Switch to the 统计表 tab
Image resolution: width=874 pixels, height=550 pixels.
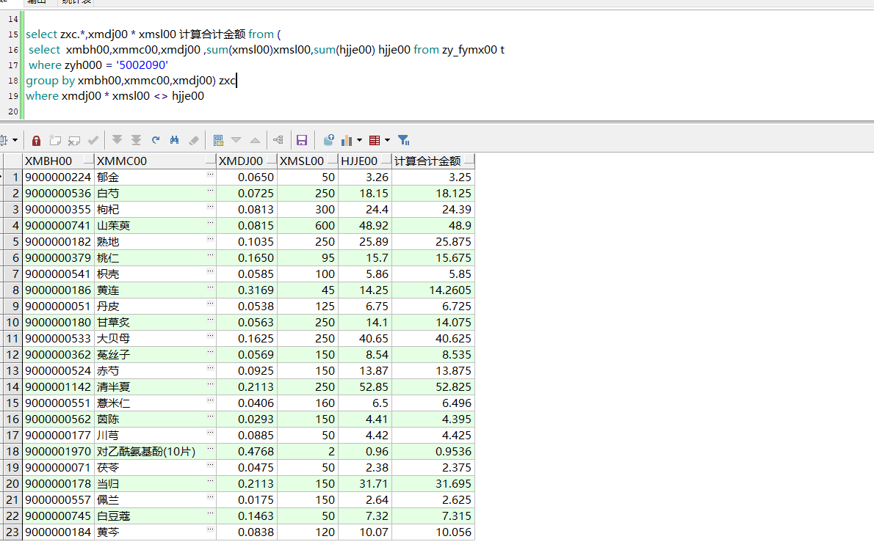point(76,2)
